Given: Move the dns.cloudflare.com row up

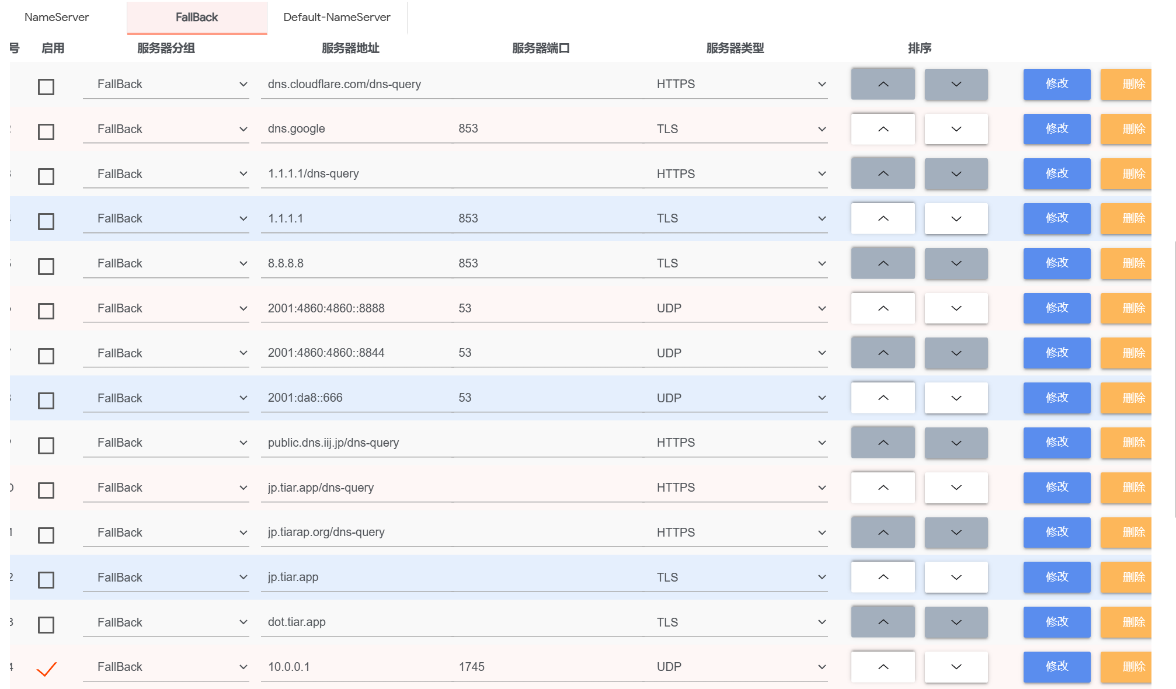Looking at the screenshot, I should 882,84.
